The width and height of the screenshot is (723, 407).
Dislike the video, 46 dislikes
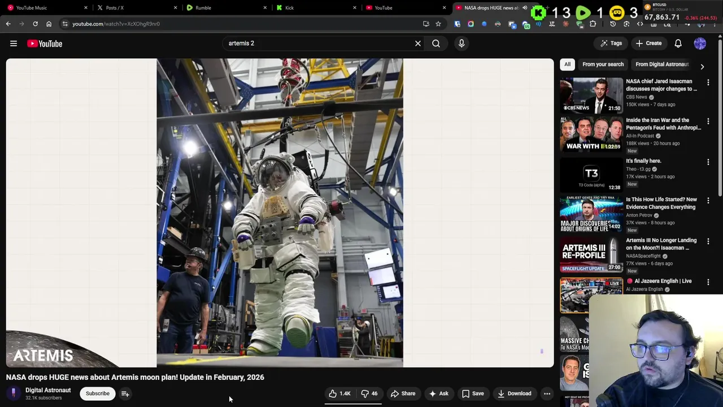click(369, 393)
